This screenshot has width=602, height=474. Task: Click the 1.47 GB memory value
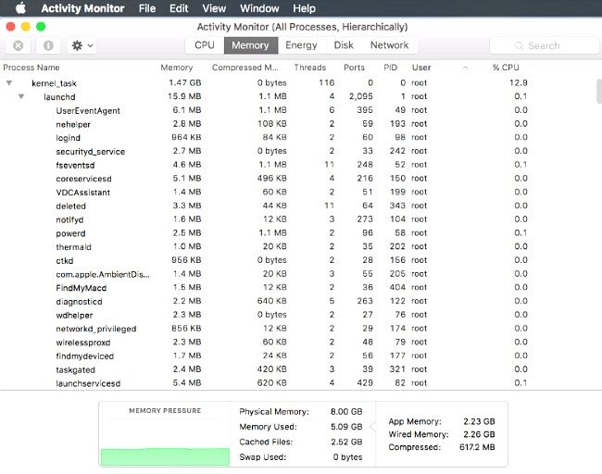tap(185, 83)
